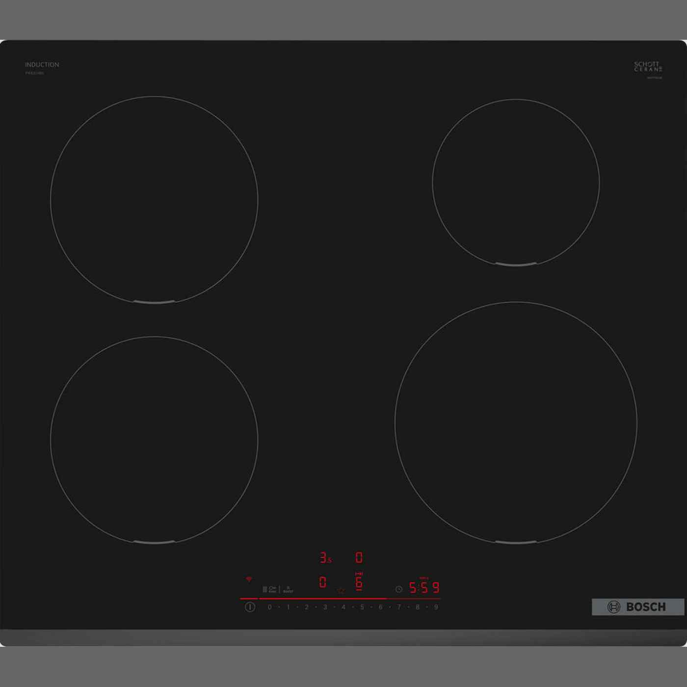This screenshot has height=687, width=687.
Task: Touch the large bottom-right cooking zone ring
Action: [516, 423]
